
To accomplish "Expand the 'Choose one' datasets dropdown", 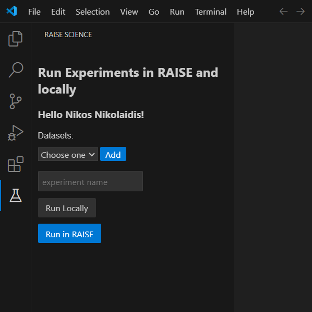I will point(68,154).
